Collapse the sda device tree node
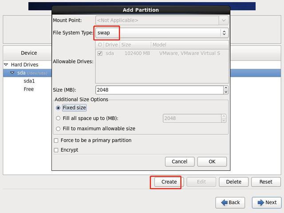 (x=12, y=73)
